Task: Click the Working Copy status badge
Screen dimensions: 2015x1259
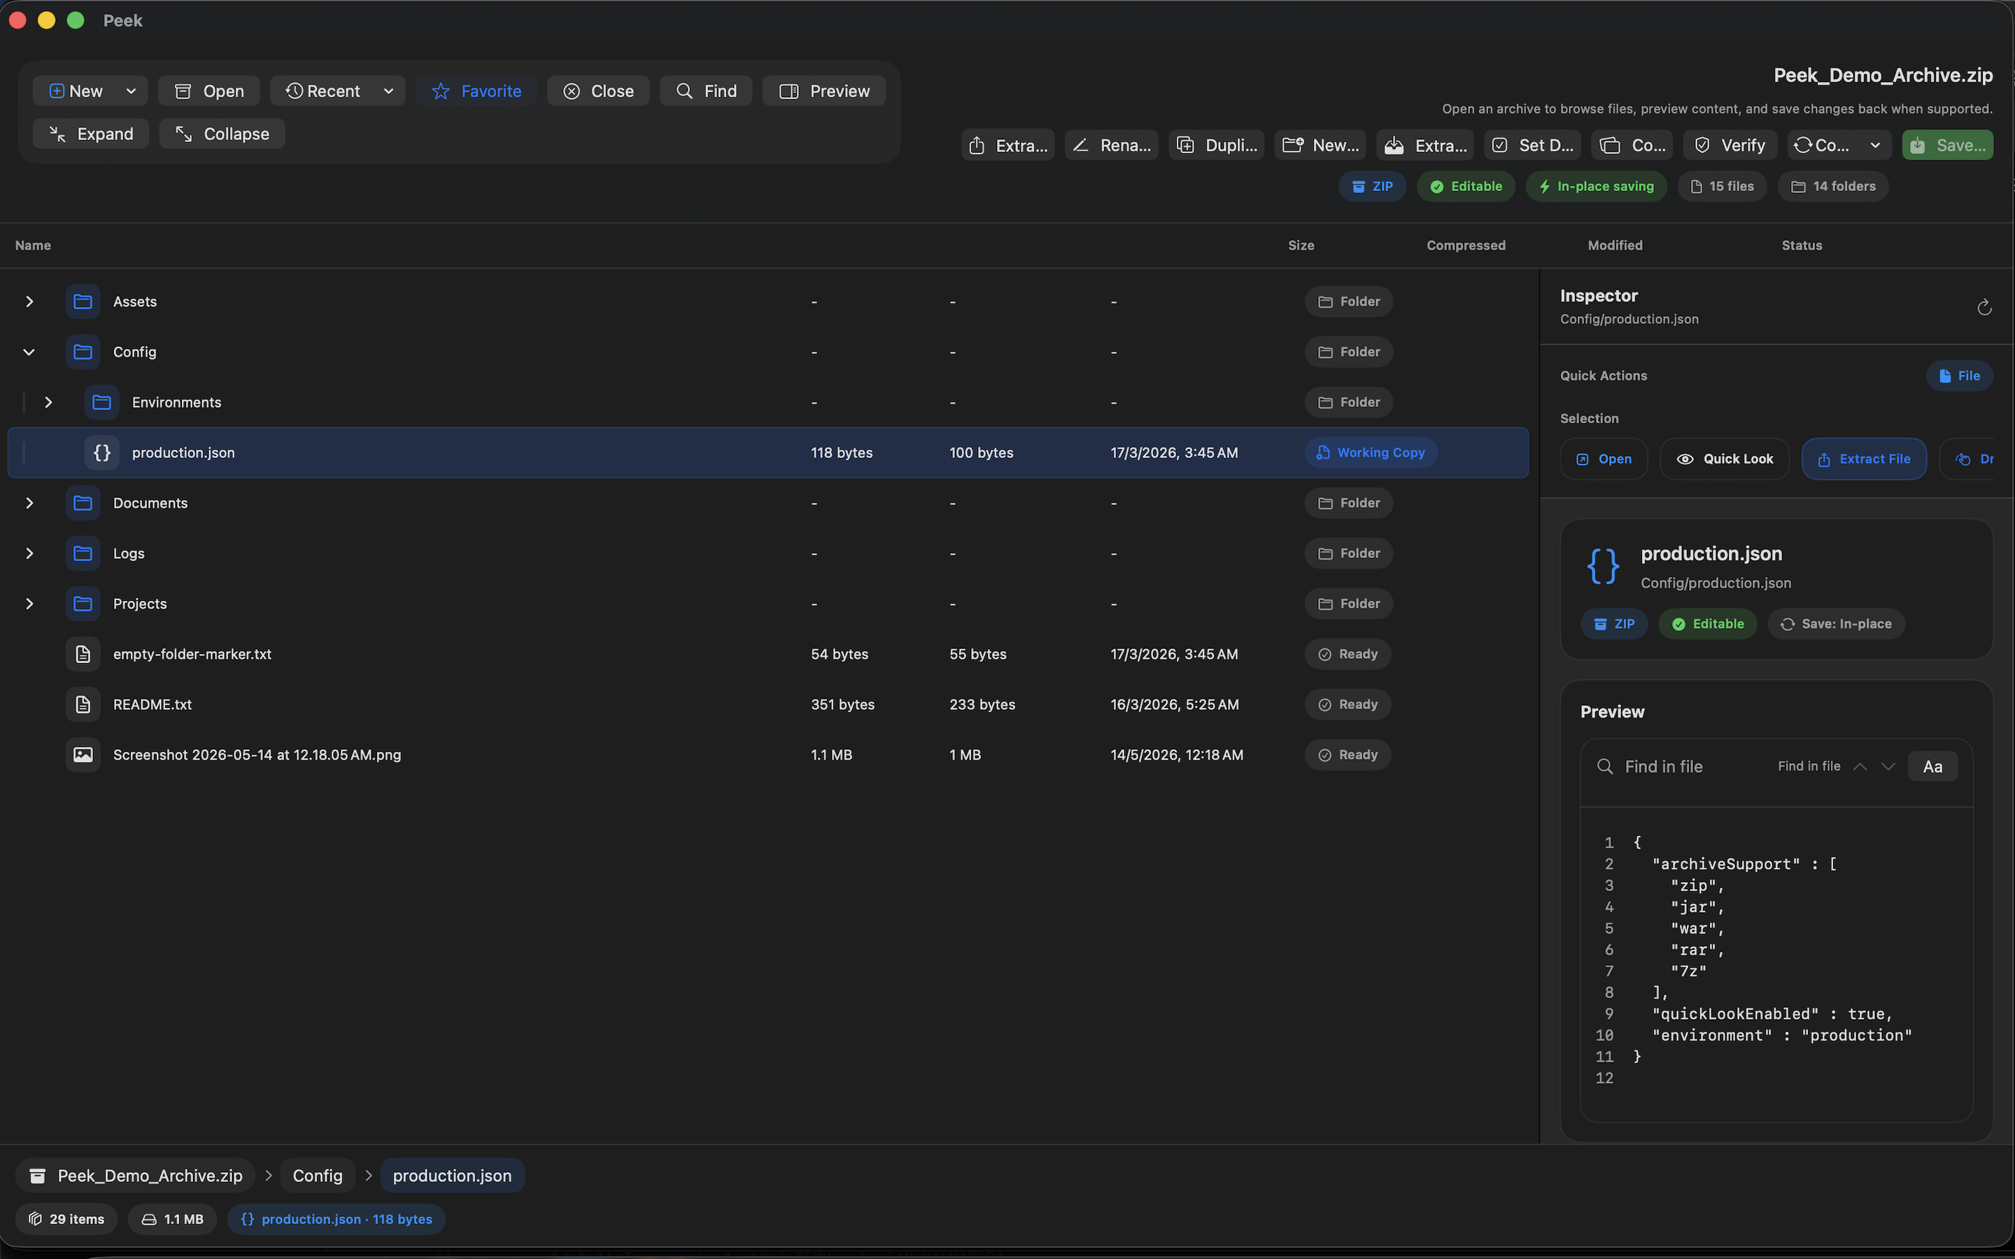Action: (x=1371, y=453)
